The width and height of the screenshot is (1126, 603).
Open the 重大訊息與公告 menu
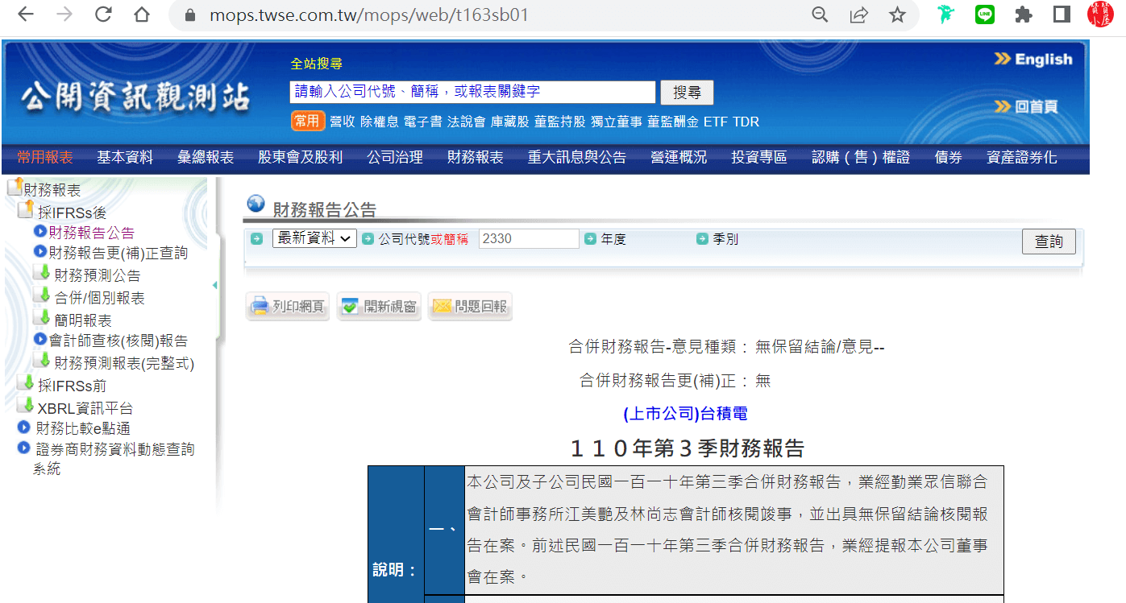tap(577, 158)
